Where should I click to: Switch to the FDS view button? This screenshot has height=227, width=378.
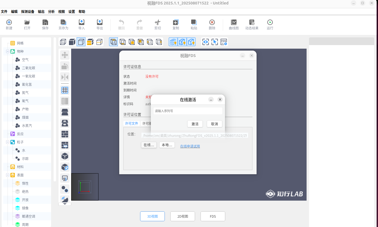click(x=213, y=216)
